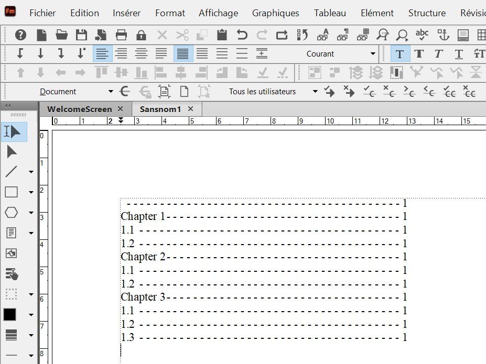Switch to the WelcomeScreen tab
The image size is (486, 364).
(x=79, y=109)
